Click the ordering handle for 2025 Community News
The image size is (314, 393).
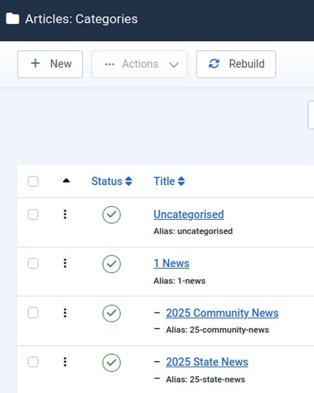click(65, 313)
